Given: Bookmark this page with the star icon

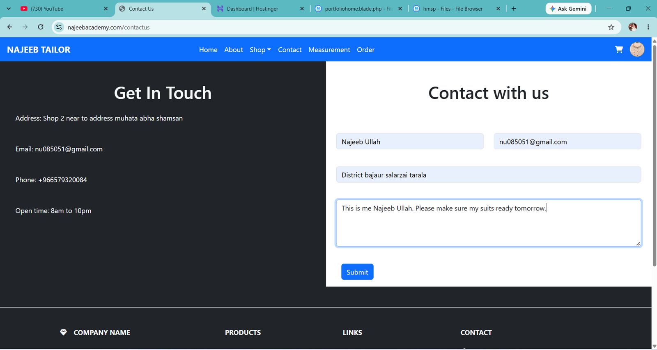Looking at the screenshot, I should coord(611,27).
